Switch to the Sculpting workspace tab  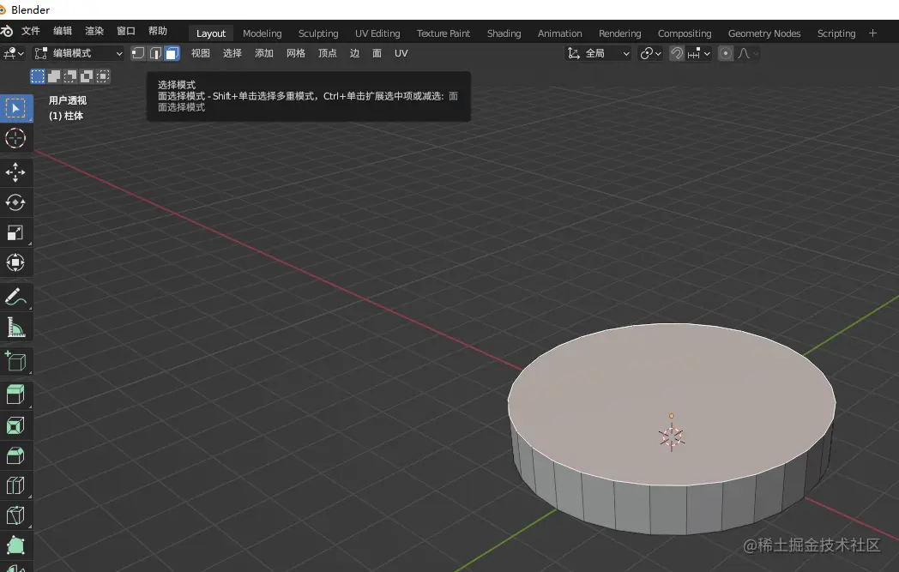pos(318,33)
